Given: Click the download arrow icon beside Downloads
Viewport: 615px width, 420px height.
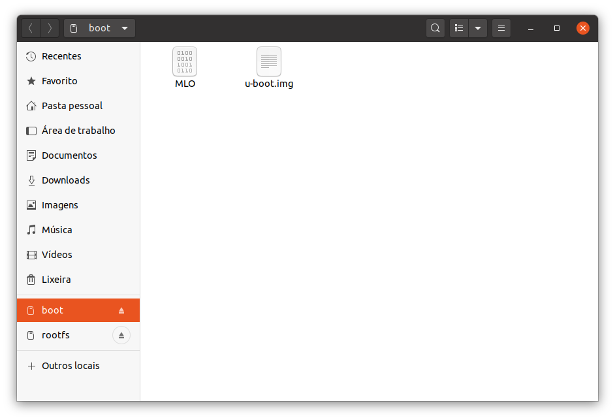Looking at the screenshot, I should pos(31,180).
